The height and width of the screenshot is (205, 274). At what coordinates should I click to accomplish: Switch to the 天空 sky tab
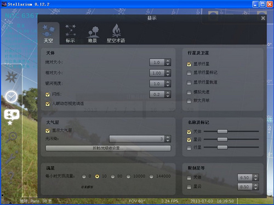(x=48, y=34)
